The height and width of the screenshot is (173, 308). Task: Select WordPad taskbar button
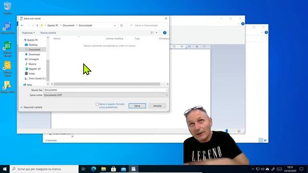133,169
